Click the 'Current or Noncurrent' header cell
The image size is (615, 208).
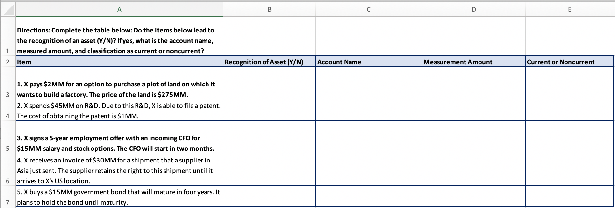click(570, 61)
